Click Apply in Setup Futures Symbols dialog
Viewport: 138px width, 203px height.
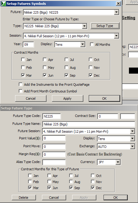click(67, 98)
